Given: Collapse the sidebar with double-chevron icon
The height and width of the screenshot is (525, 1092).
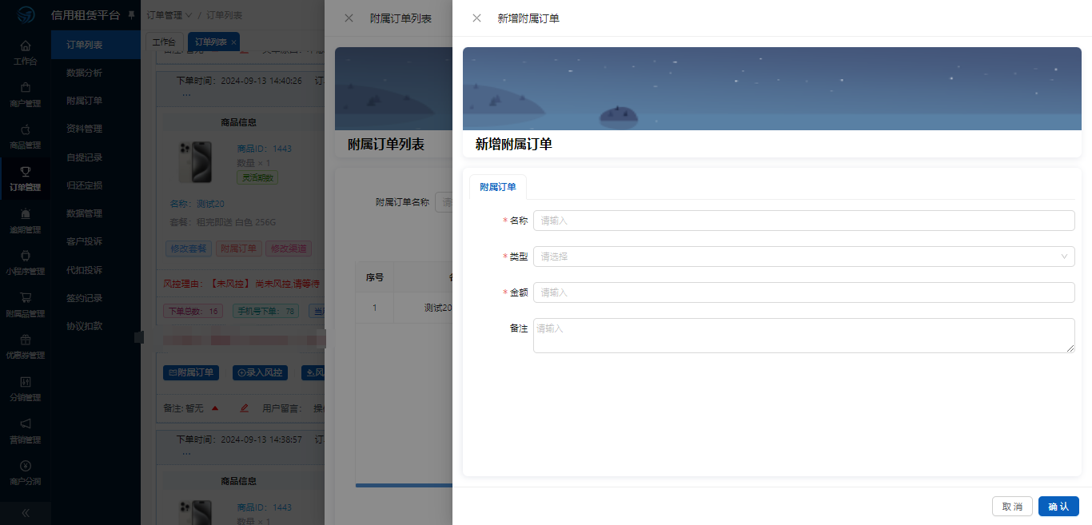Looking at the screenshot, I should click(x=25, y=513).
